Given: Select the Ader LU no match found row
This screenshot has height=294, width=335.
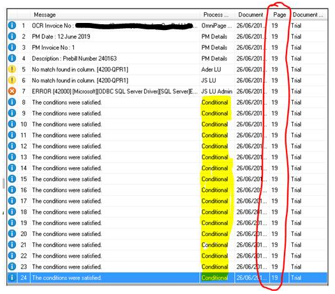Looking at the screenshot, I should pos(167,70).
